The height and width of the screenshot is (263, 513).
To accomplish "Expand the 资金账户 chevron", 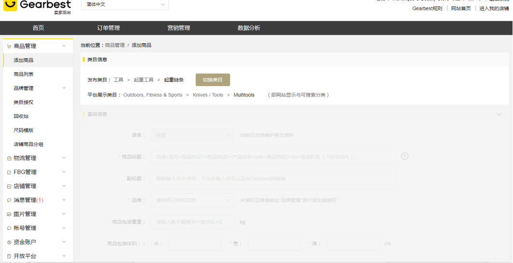I will click(x=64, y=242).
